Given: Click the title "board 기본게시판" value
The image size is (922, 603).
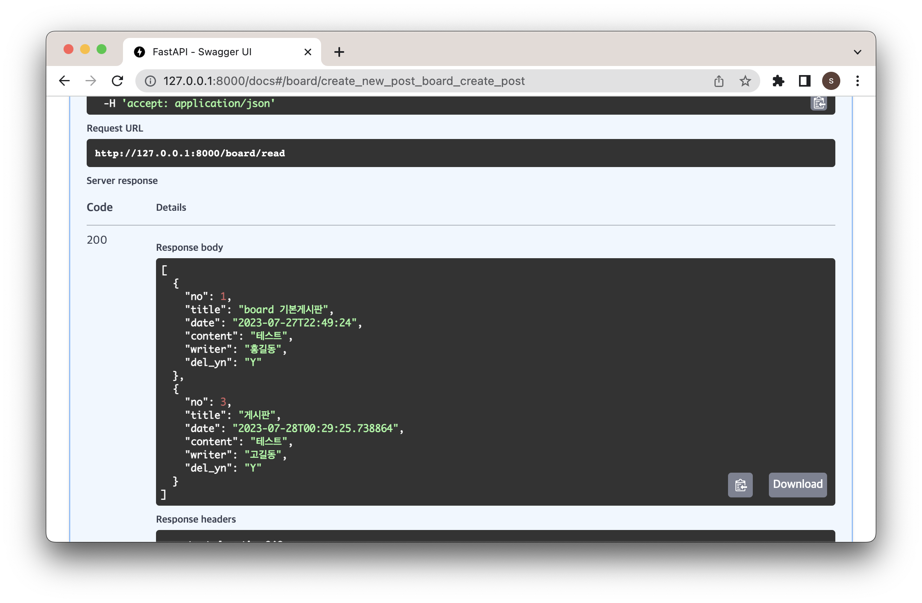Looking at the screenshot, I should tap(283, 310).
